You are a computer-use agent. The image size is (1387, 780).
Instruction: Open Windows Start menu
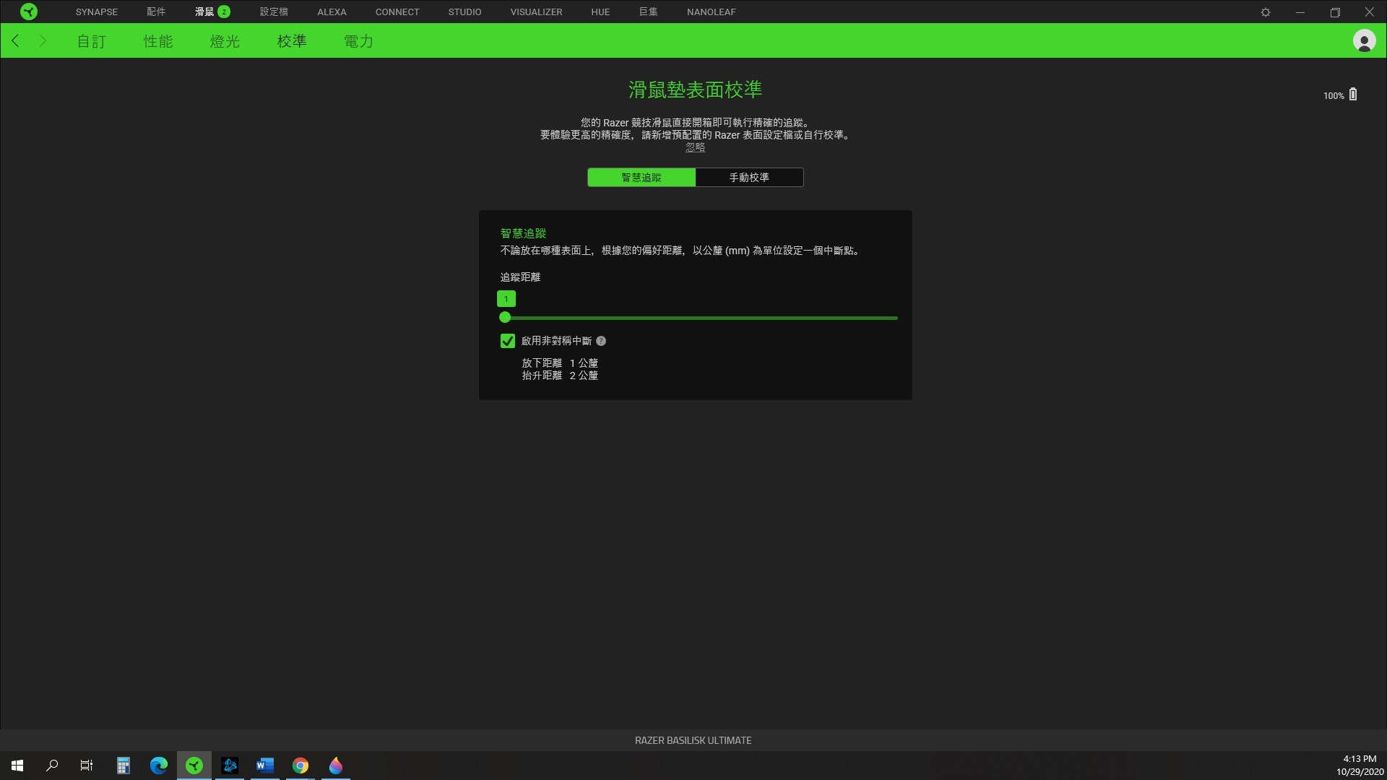coord(17,766)
